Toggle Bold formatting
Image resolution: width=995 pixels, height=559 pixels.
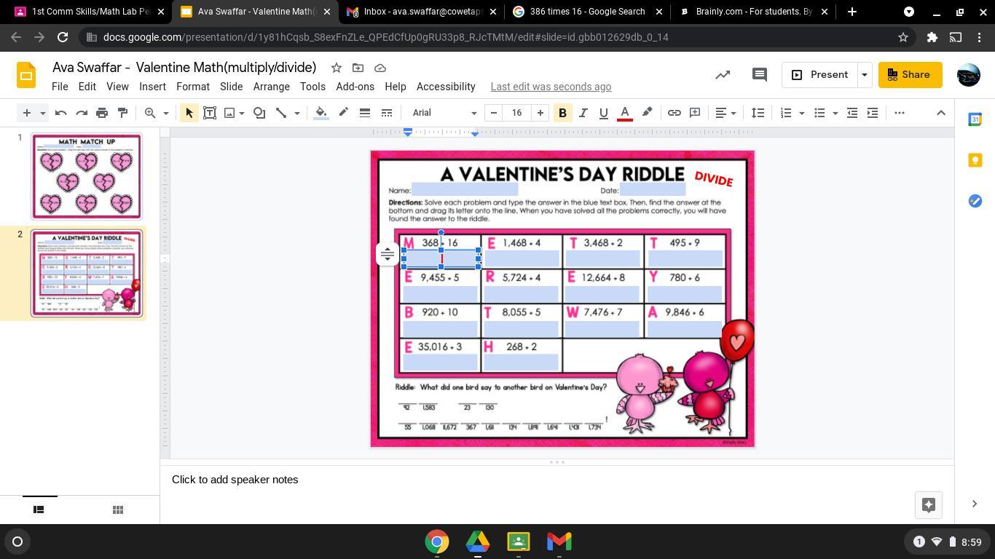562,113
